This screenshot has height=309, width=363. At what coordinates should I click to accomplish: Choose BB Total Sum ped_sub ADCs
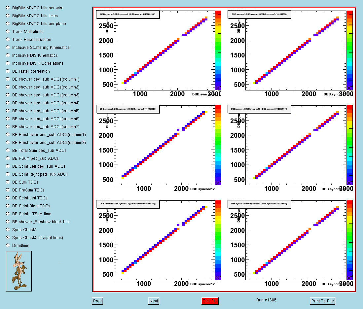tap(36, 150)
